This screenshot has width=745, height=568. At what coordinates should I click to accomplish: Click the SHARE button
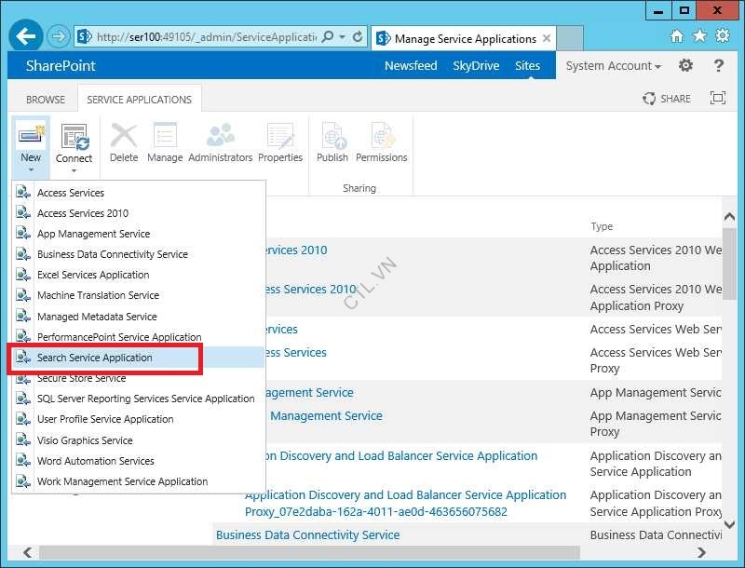pos(666,99)
